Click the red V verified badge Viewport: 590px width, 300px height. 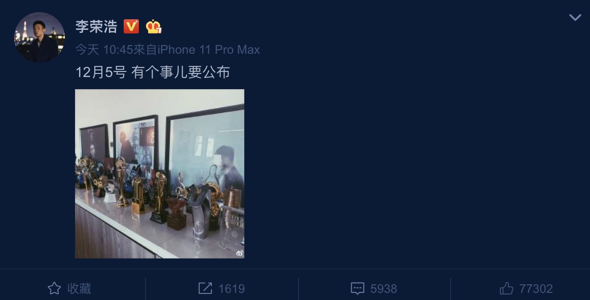(x=131, y=27)
